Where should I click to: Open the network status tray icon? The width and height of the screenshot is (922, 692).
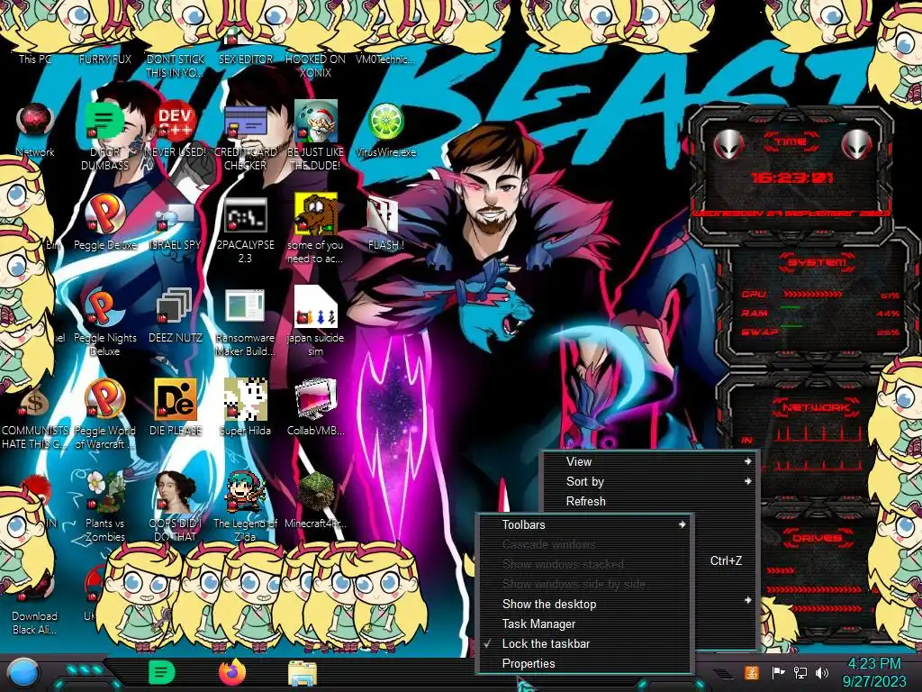(800, 672)
